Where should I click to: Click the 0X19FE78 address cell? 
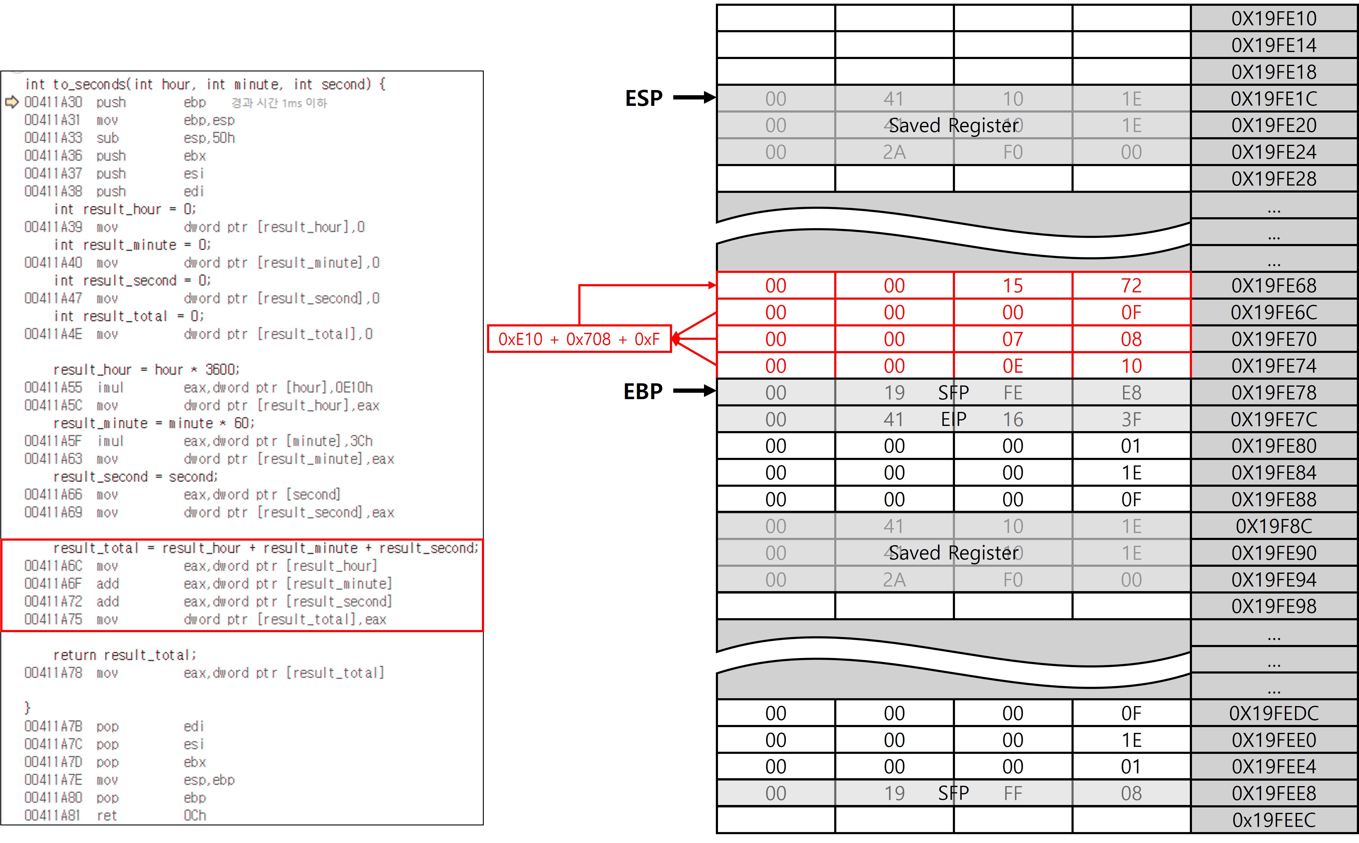click(1273, 392)
